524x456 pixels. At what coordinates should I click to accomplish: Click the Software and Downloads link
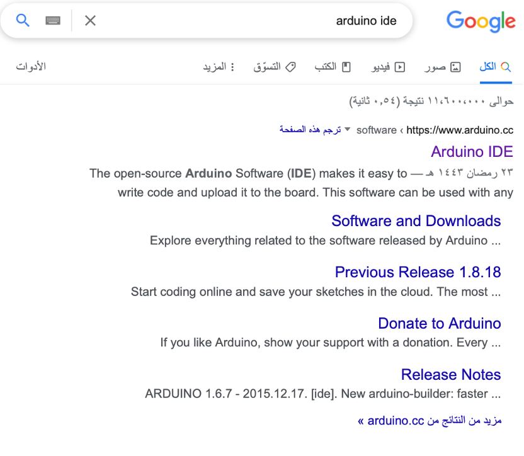tap(416, 220)
